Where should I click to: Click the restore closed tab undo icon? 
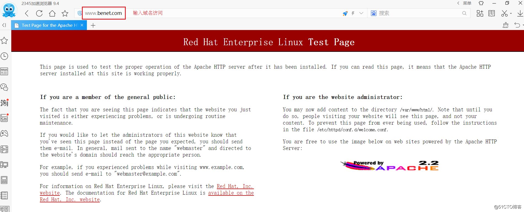(517, 25)
